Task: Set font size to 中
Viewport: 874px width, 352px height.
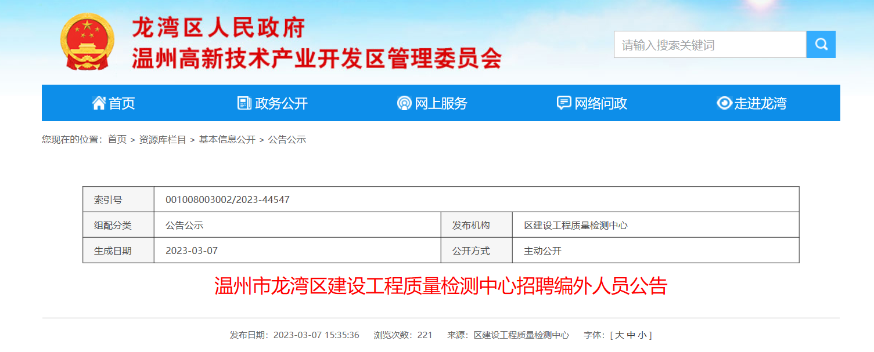Action: (631, 335)
